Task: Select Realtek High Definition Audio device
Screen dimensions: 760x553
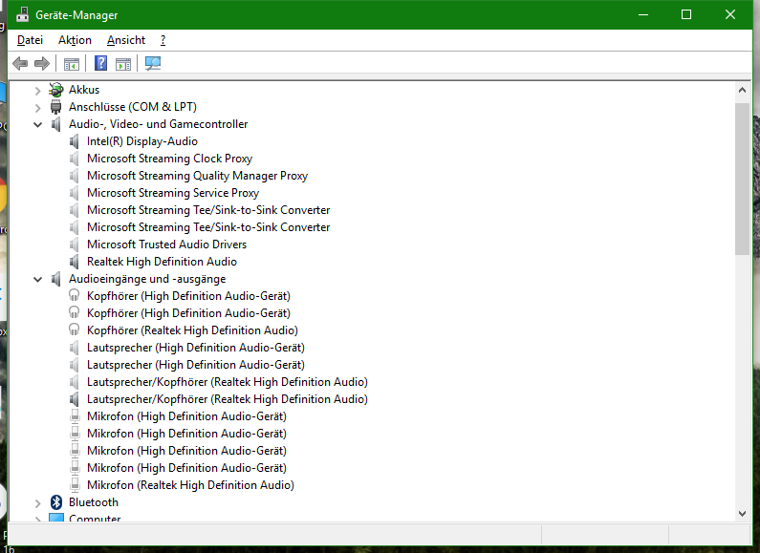Action: (162, 262)
